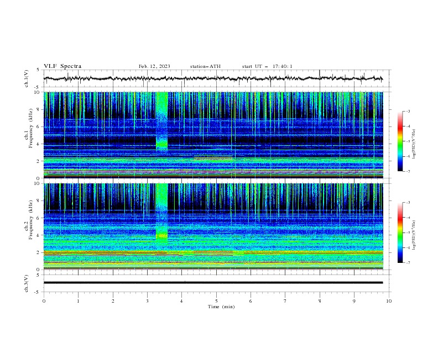This screenshot has height=338, width=438.
Task: Click the "2" tick on the time axis
Action: point(113,301)
